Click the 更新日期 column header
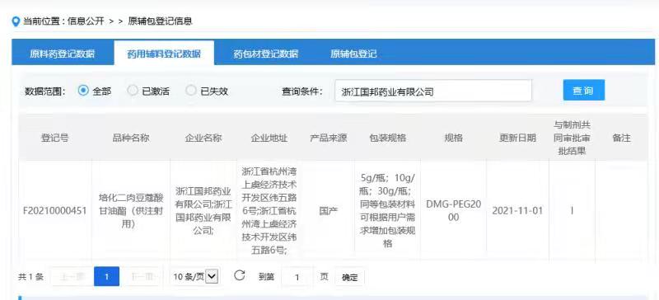Screen dimensions: 659x300 (x=517, y=138)
